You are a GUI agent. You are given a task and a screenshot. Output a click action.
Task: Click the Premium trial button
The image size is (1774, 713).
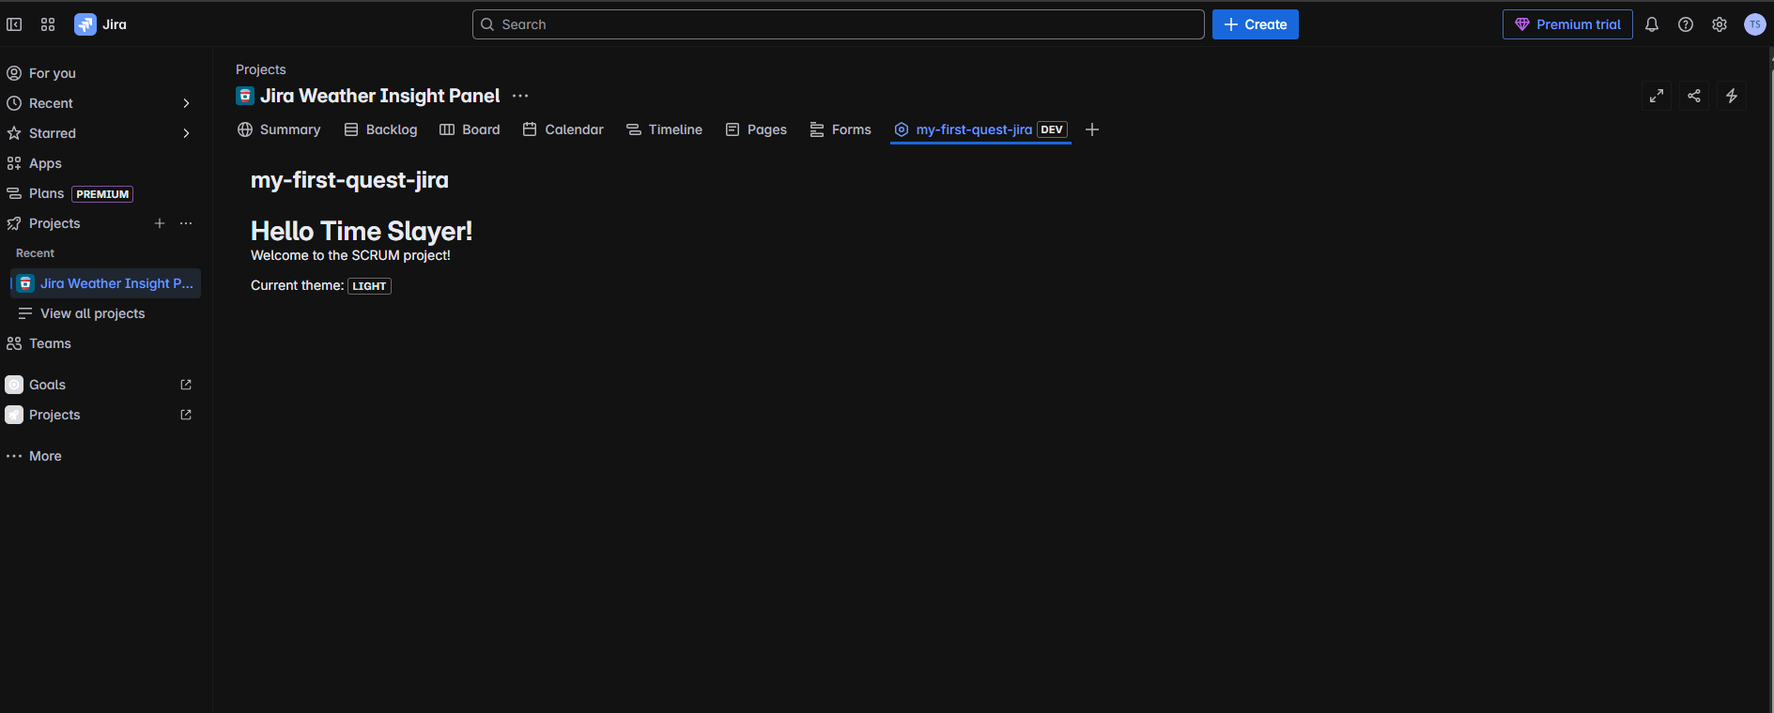pyautogui.click(x=1567, y=24)
